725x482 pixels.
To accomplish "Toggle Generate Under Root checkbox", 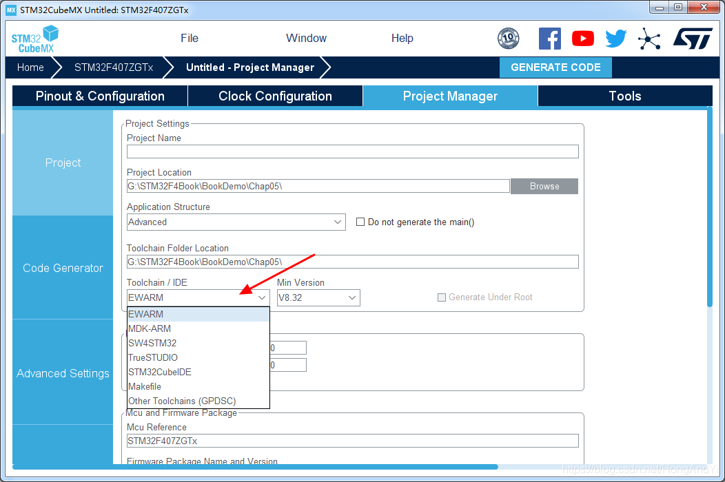I will pyautogui.click(x=442, y=297).
